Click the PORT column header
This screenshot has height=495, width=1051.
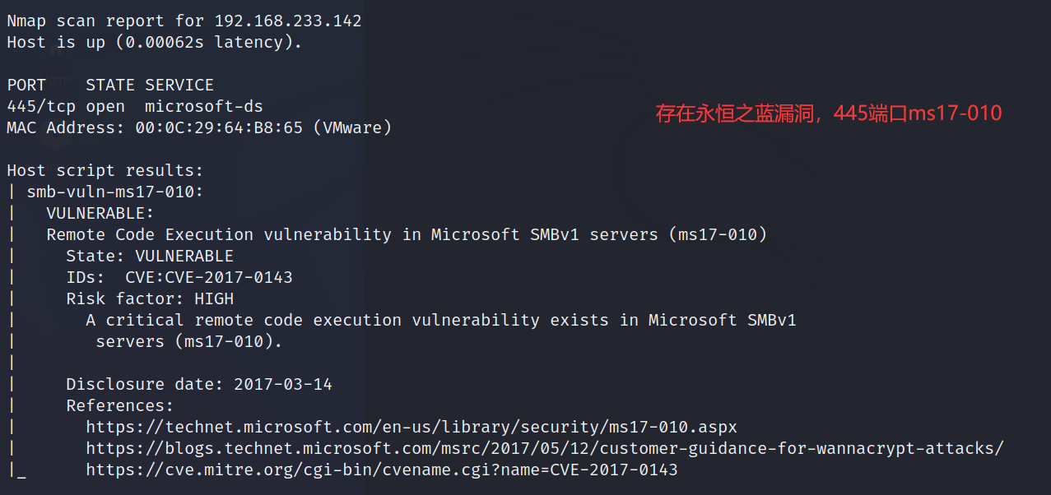pyautogui.click(x=26, y=86)
